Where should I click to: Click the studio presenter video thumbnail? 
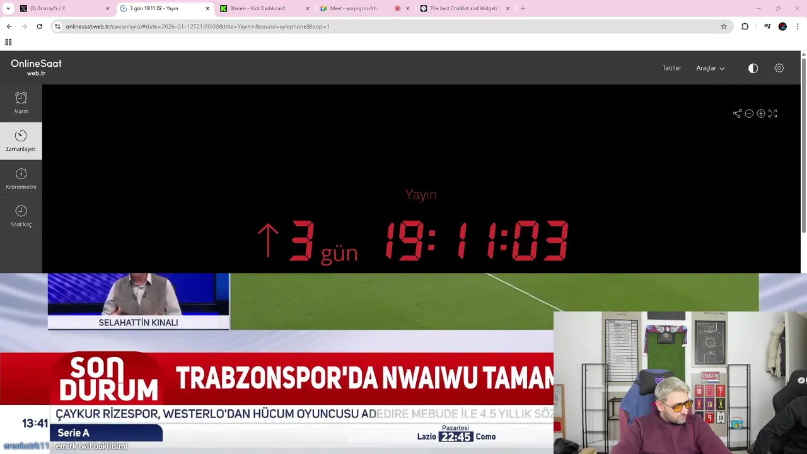click(x=139, y=294)
